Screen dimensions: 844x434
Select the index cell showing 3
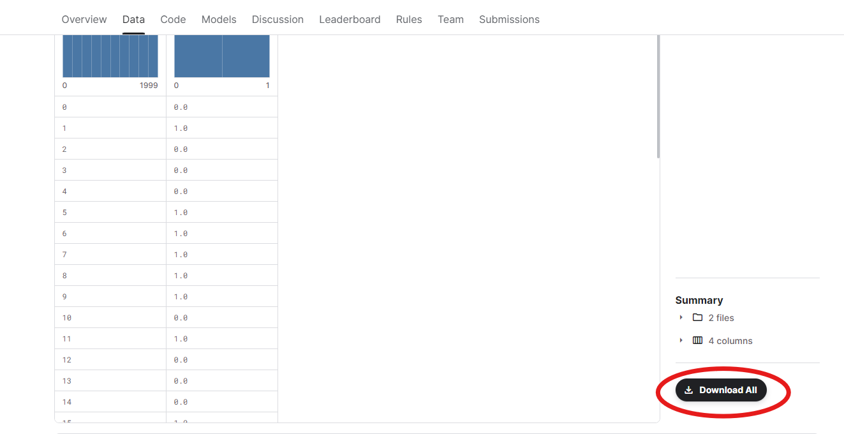coord(110,170)
